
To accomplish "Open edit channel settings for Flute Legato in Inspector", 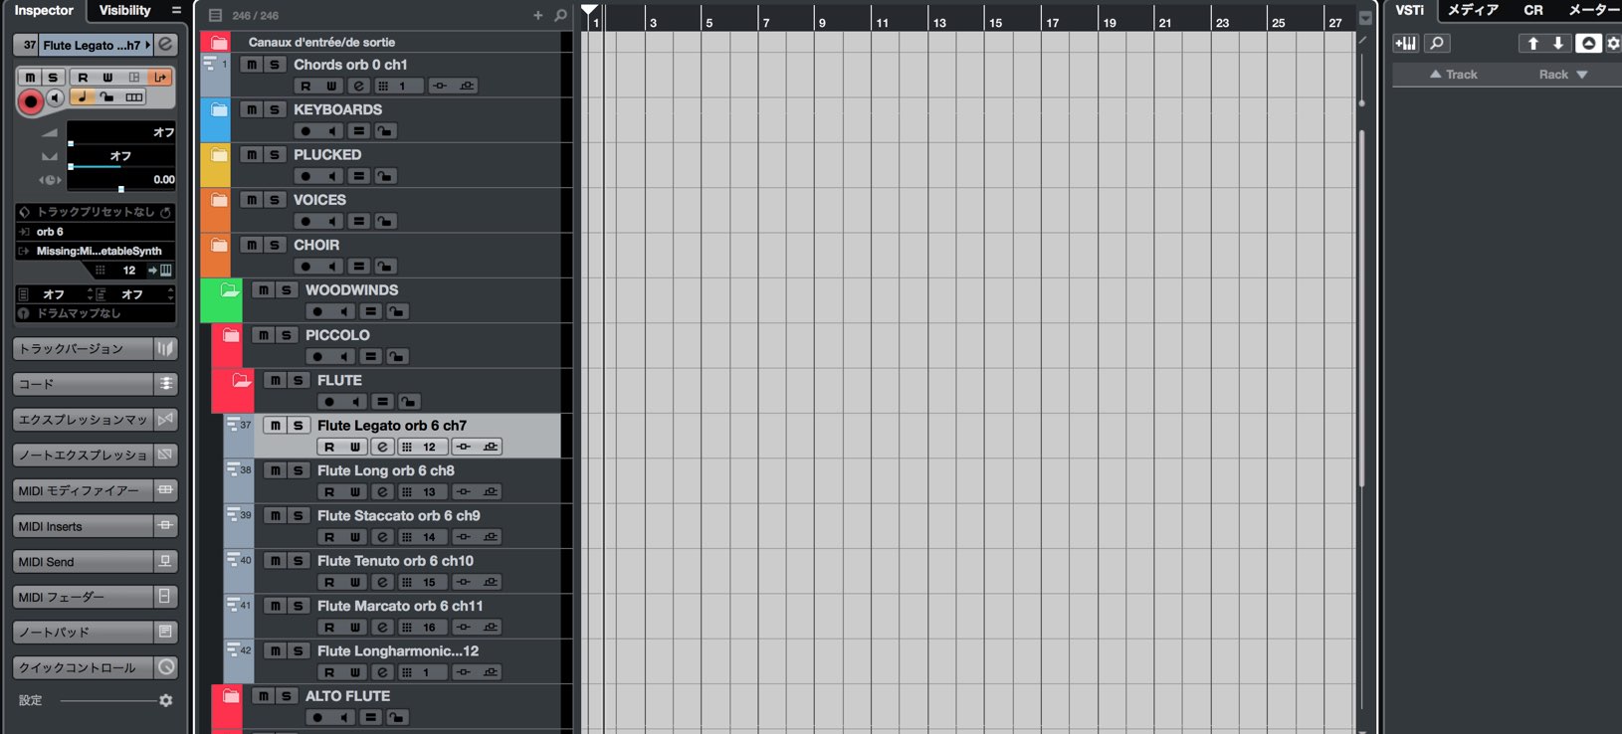I will 166,45.
